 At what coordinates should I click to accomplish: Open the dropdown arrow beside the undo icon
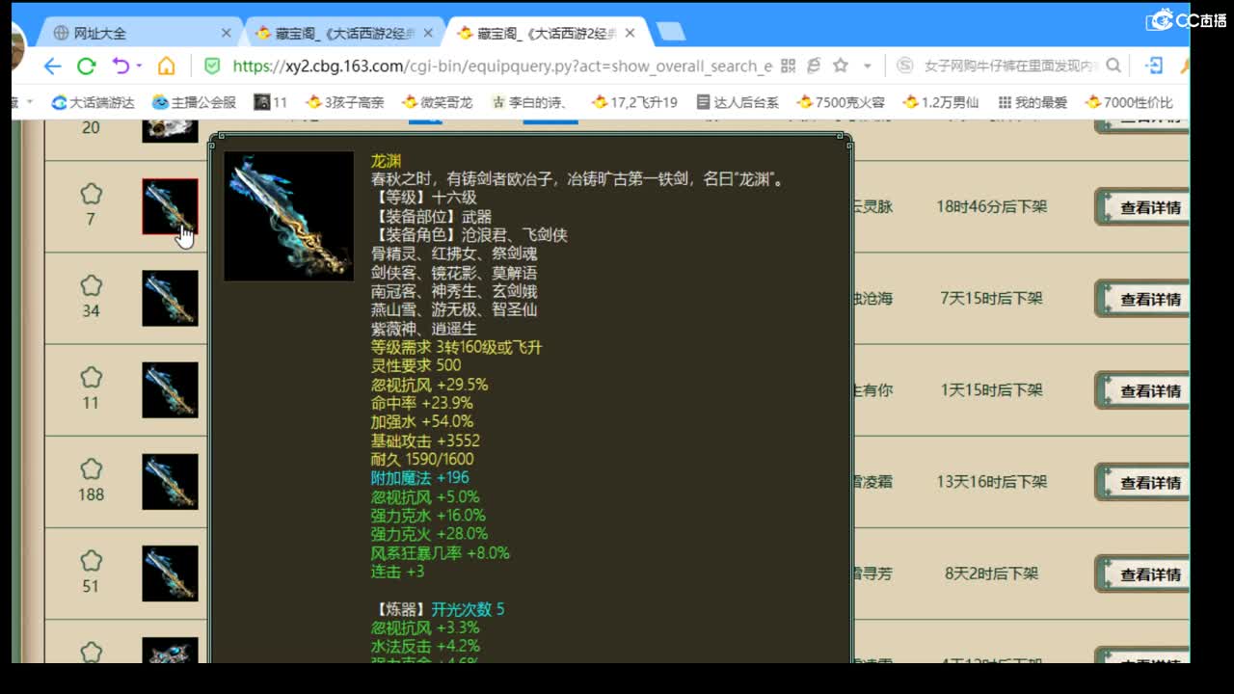coord(139,66)
